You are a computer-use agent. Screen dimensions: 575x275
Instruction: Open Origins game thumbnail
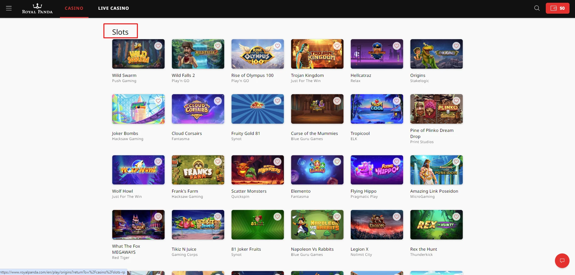point(437,54)
